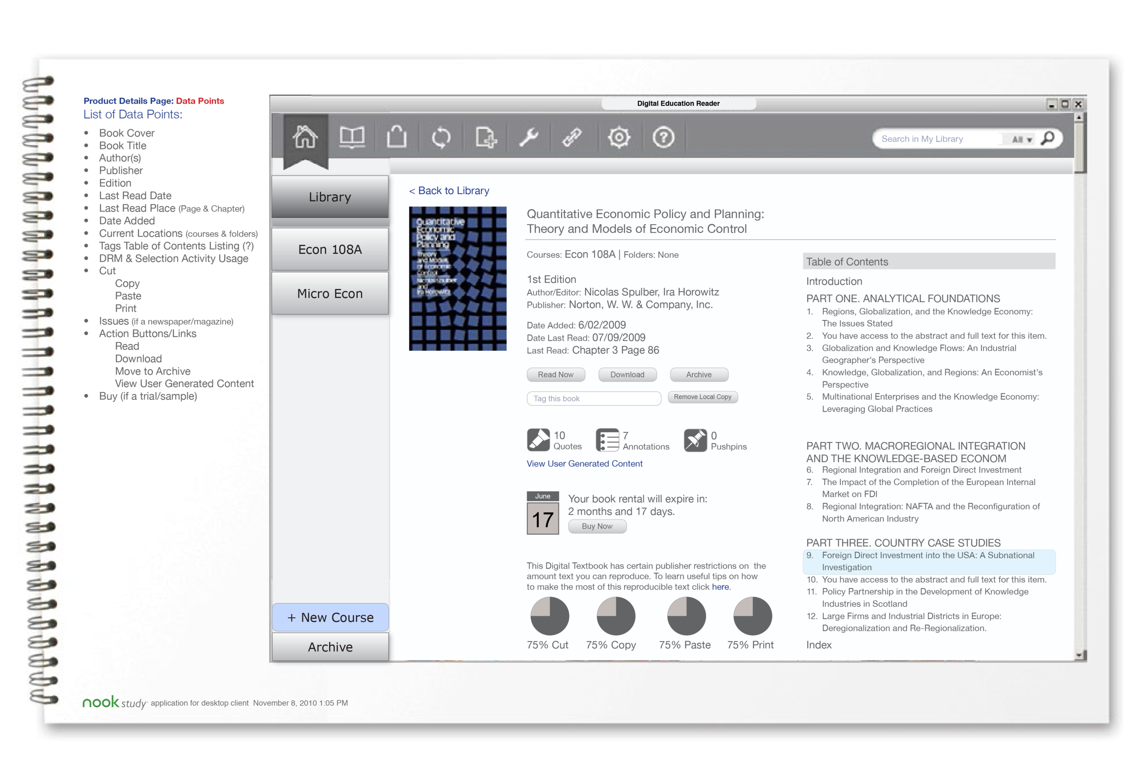Click the 75% Cut pie chart
The width and height of the screenshot is (1135, 776).
[x=549, y=616]
